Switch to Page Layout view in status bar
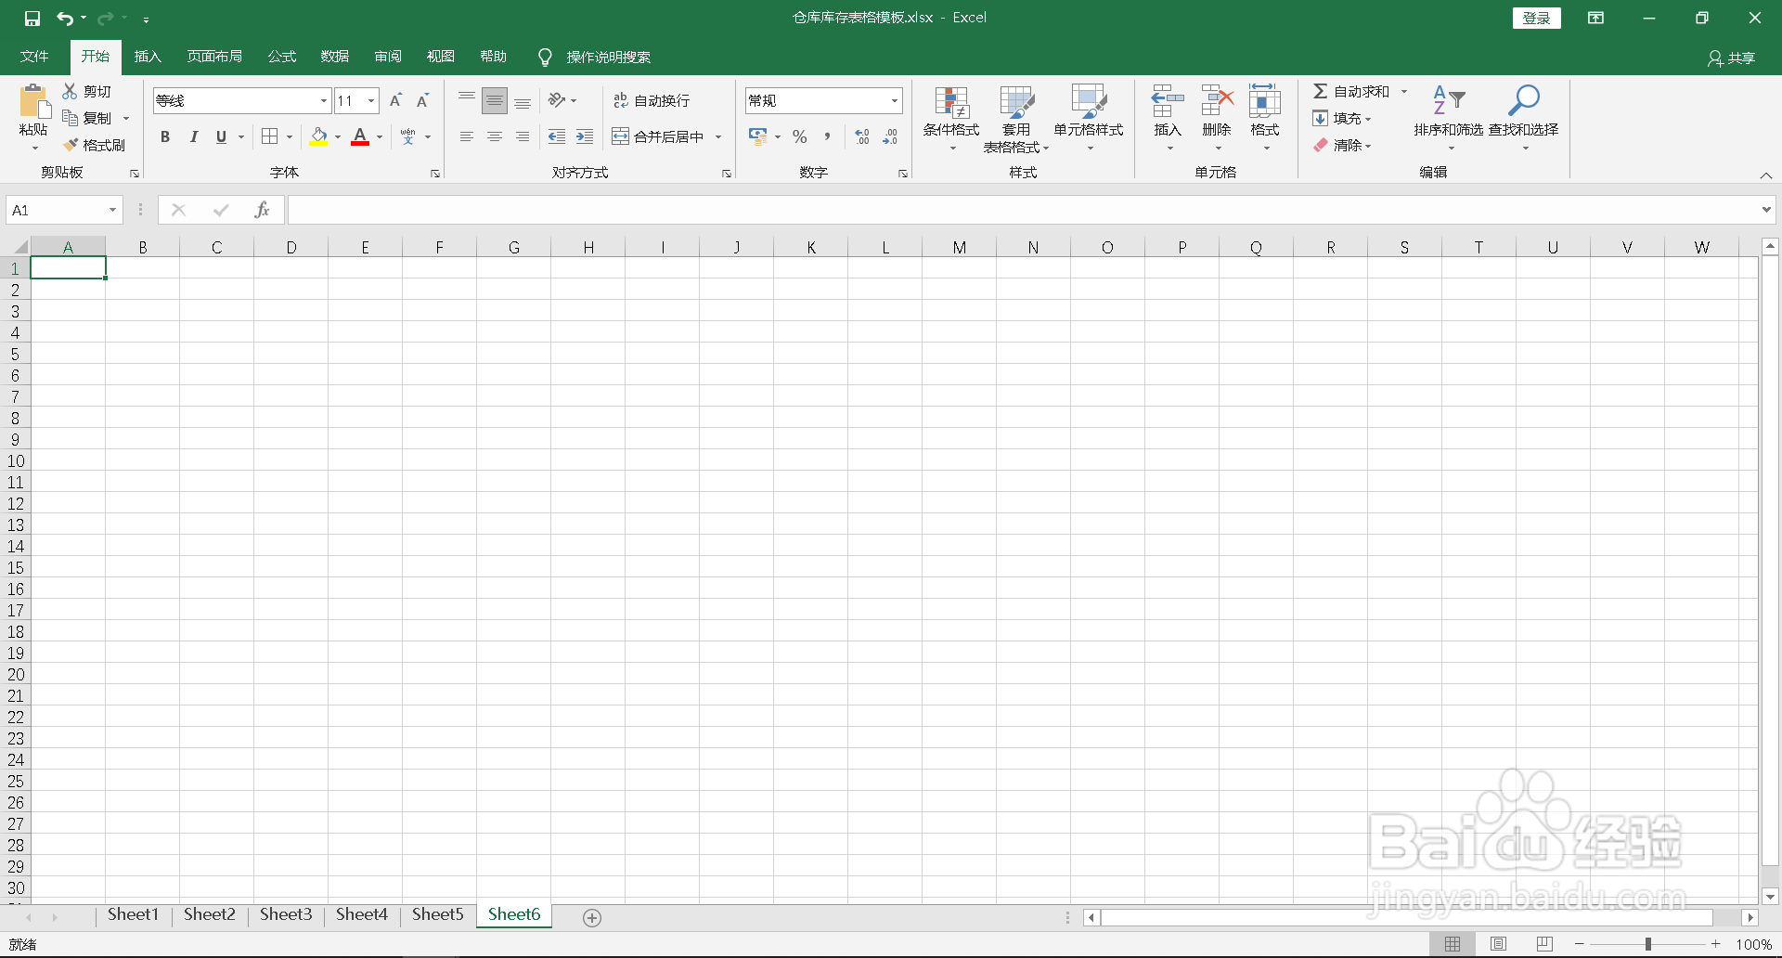This screenshot has height=958, width=1782. pos(1499,944)
